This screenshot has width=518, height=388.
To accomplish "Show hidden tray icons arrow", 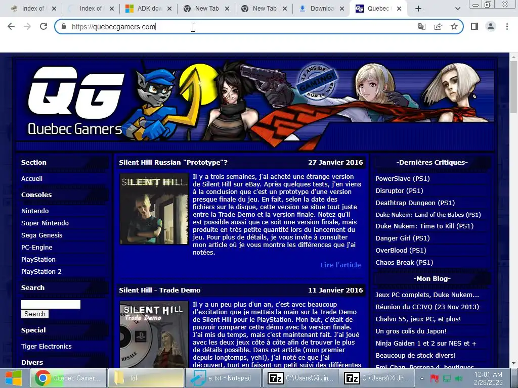I will tap(422, 378).
